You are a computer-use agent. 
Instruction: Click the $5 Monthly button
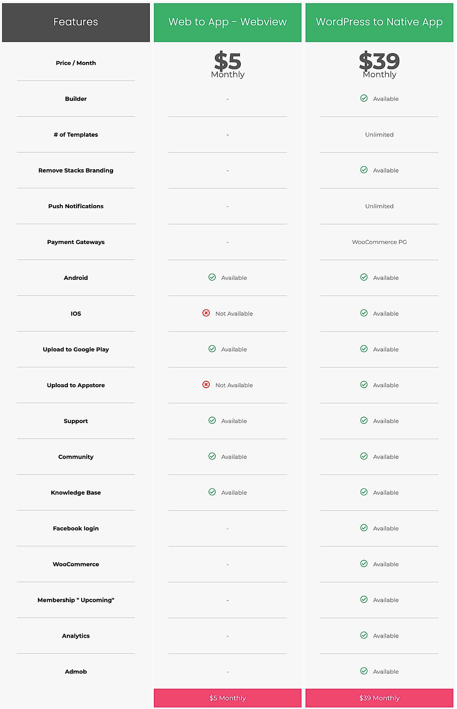(227, 698)
